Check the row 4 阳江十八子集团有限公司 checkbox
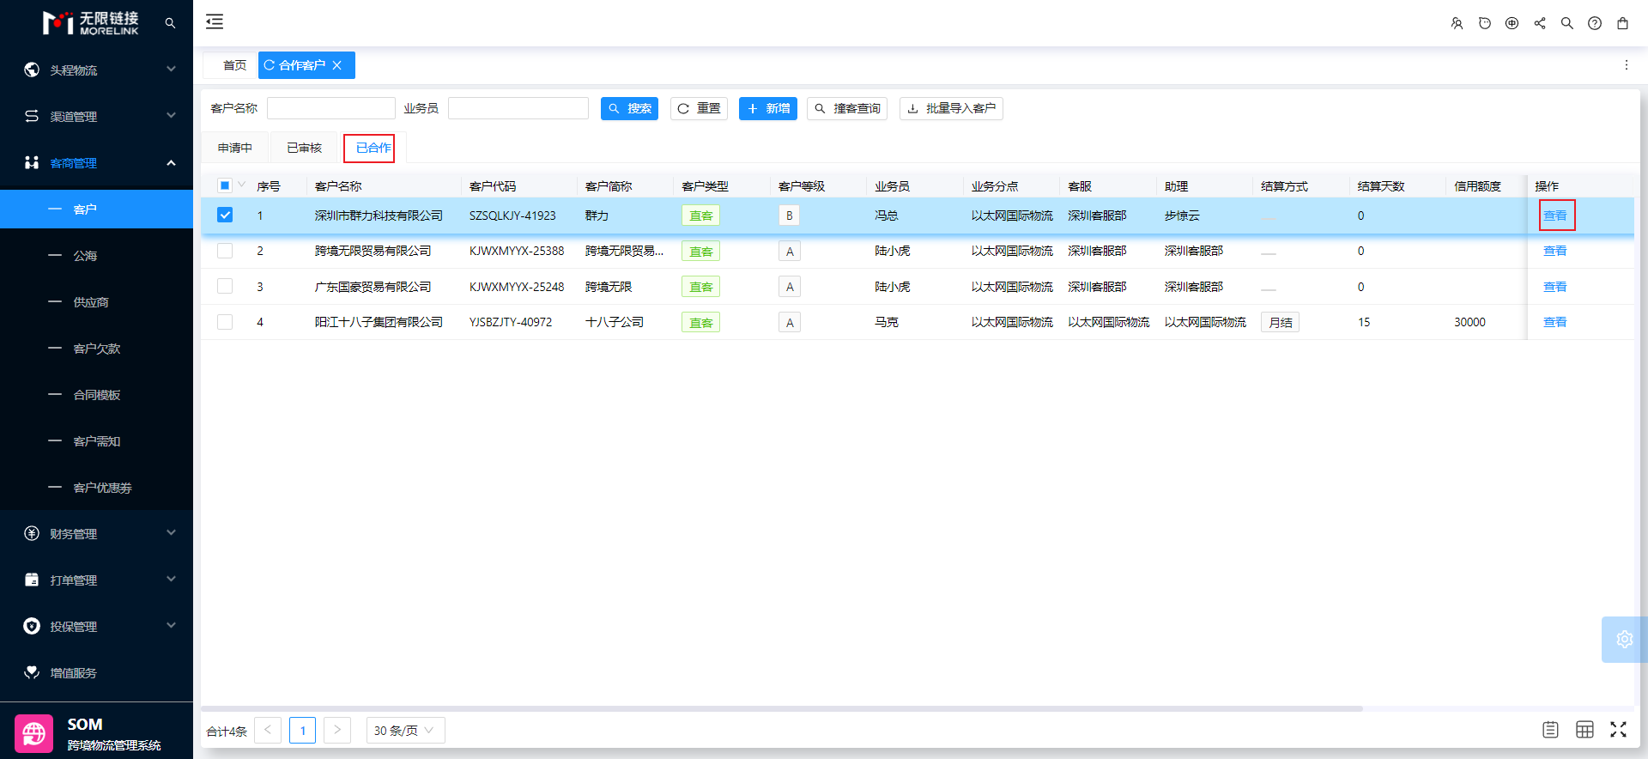Image resolution: width=1648 pixels, height=759 pixels. tap(225, 322)
